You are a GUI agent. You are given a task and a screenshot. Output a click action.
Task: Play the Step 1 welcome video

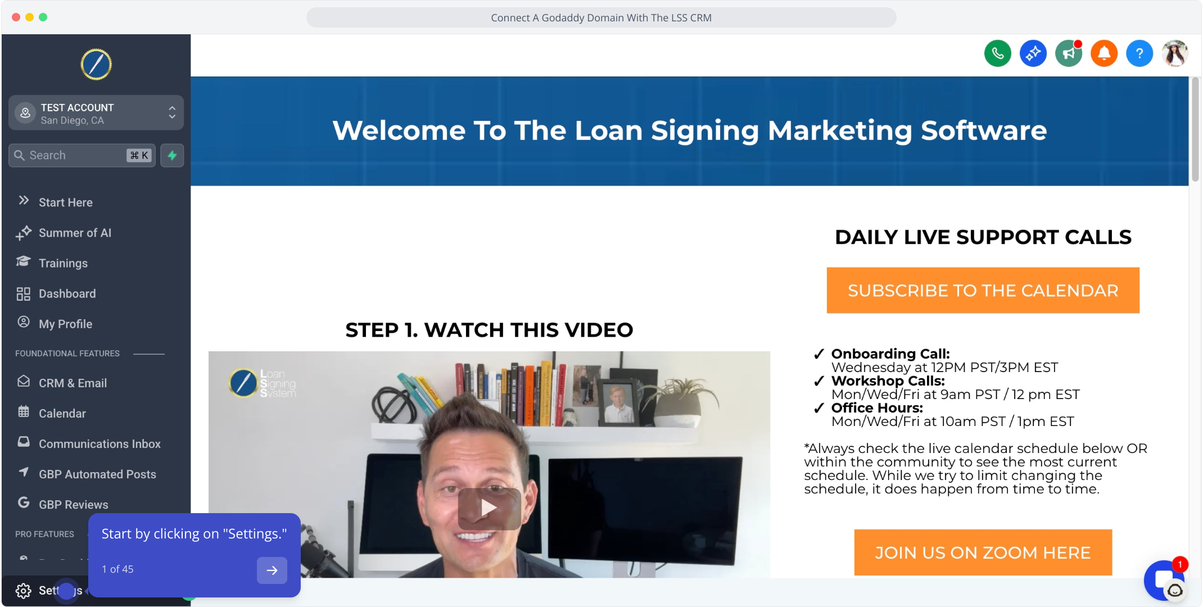coord(489,509)
